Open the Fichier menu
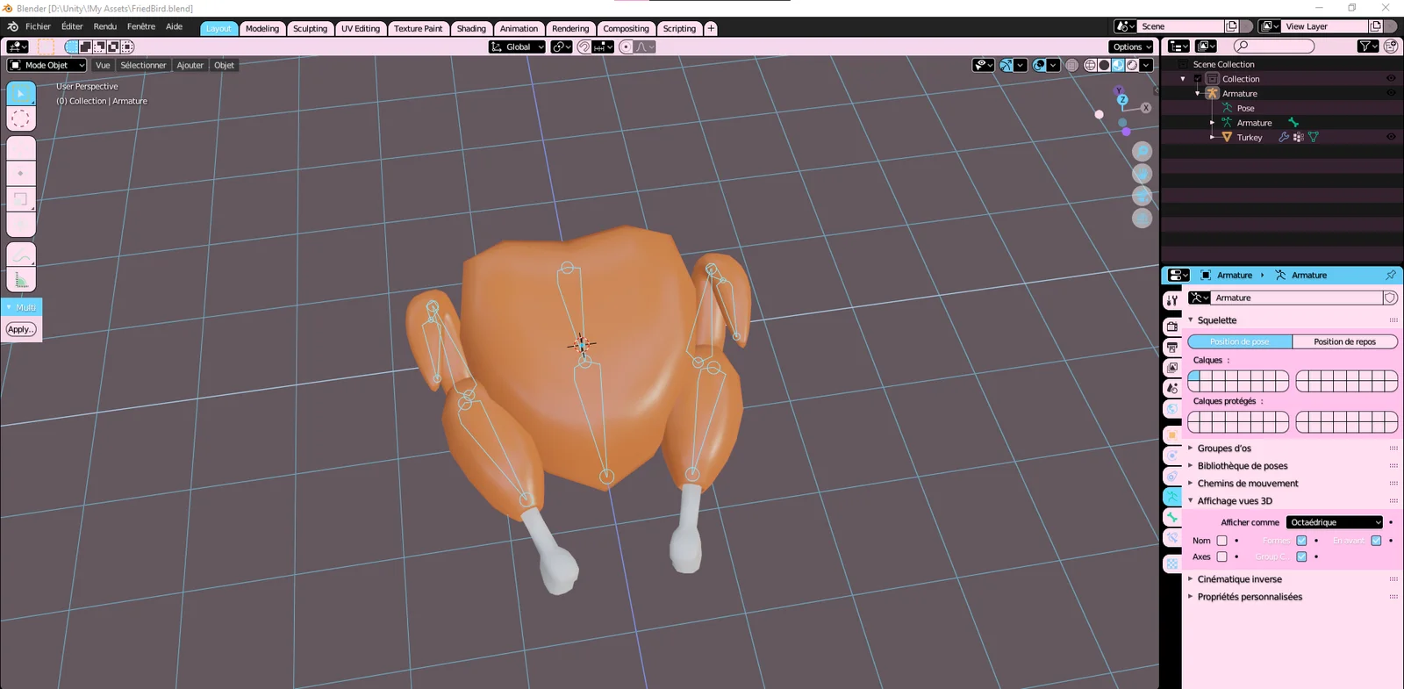Screen dimensions: 1404x689 click(38, 26)
